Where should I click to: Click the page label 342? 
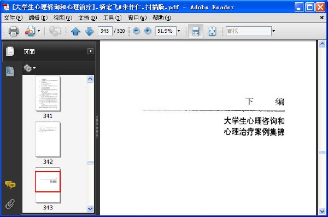(48, 162)
